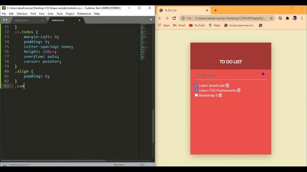The height and width of the screenshot is (172, 307).
Task: Uncheck the Learn JavaScript checkbox
Action: tap(196, 85)
